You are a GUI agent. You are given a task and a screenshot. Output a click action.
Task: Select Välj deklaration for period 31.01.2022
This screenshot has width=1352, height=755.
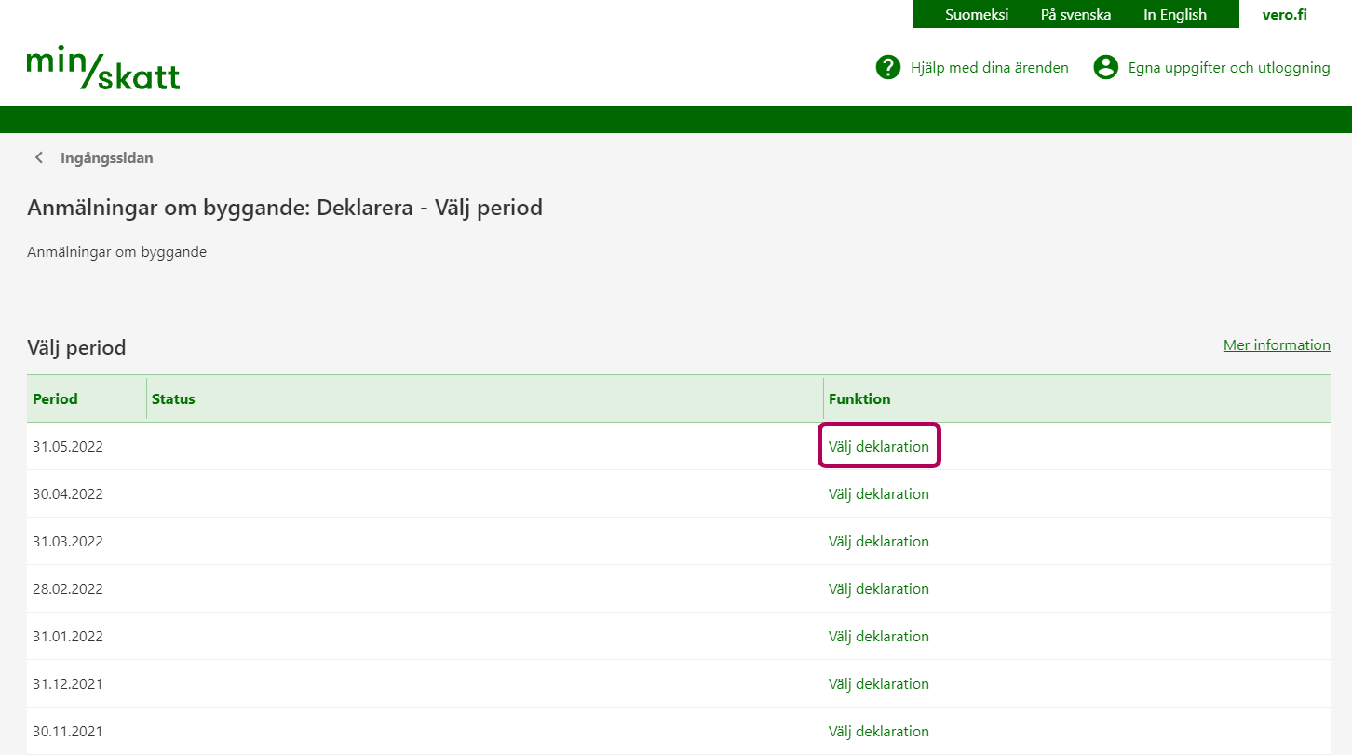click(878, 637)
